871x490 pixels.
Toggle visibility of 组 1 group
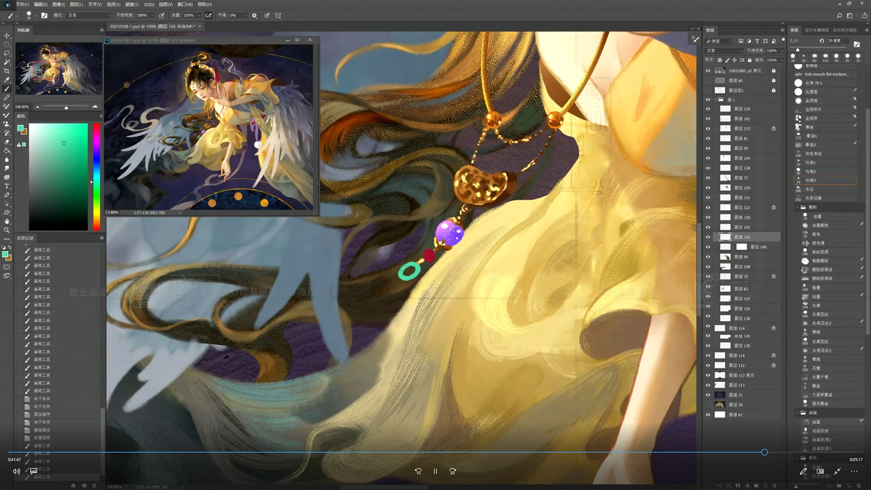[708, 100]
